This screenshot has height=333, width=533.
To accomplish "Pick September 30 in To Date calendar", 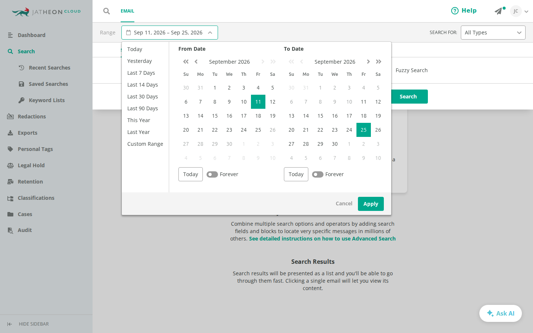I will point(335,144).
